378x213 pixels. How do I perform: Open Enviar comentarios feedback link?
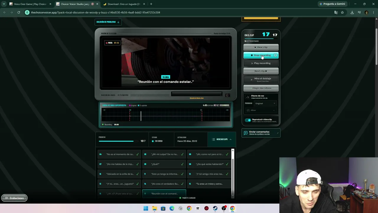[x=261, y=133]
